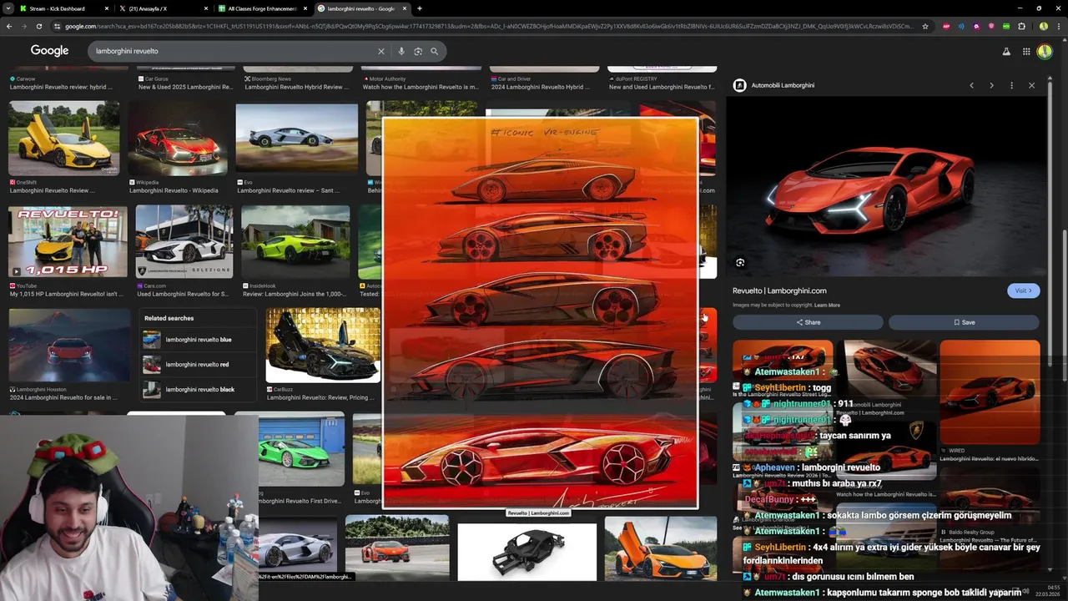The image size is (1068, 601).
Task: Open the purple extension icon in the toolbar
Action: tap(976, 27)
